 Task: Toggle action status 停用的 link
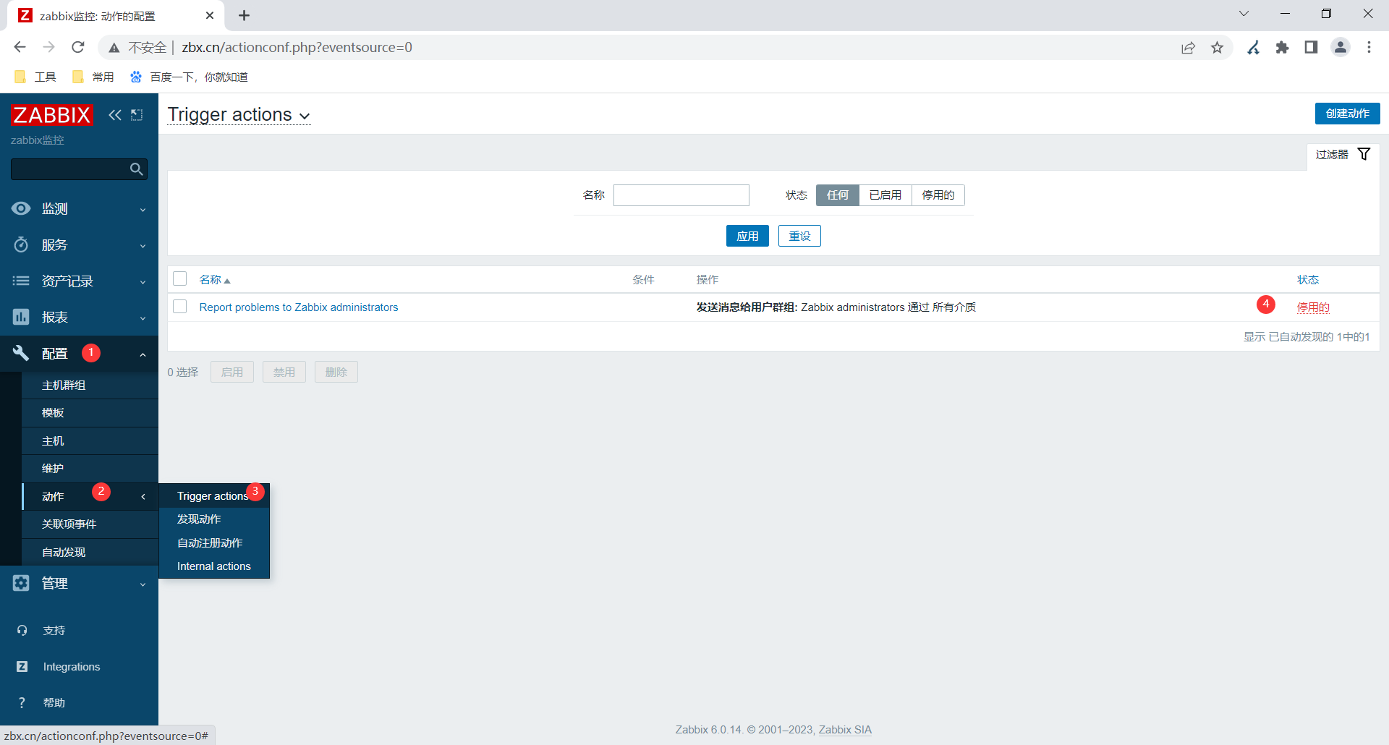1313,307
